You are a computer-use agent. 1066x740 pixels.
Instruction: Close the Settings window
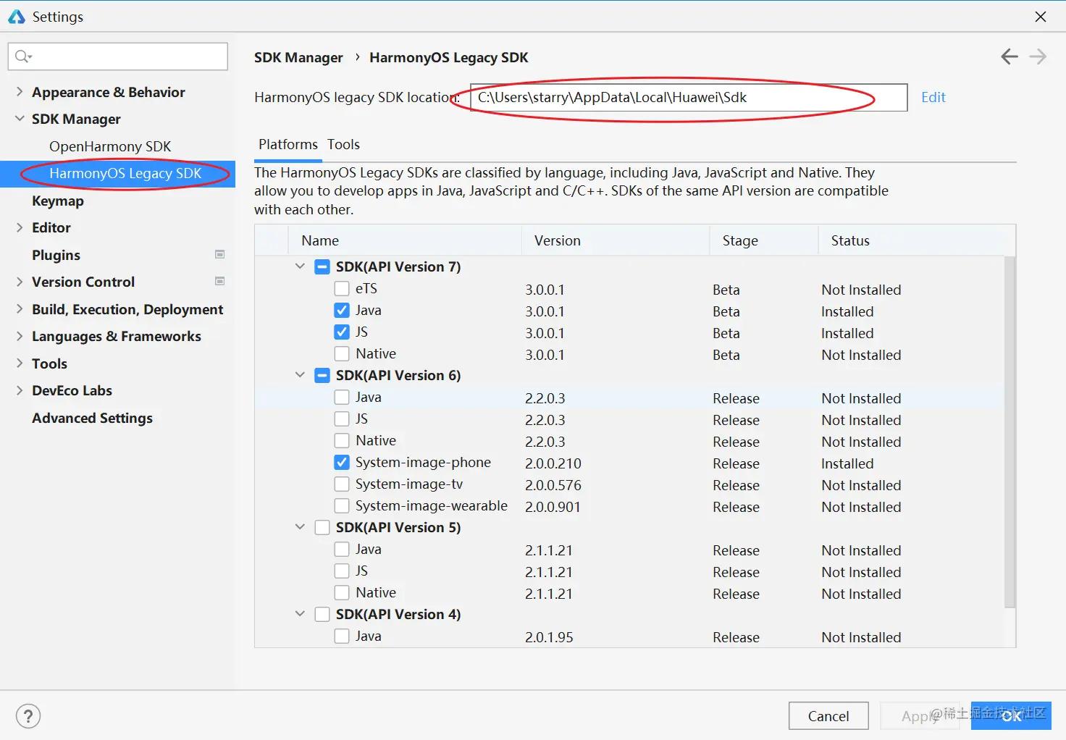coord(1041,16)
